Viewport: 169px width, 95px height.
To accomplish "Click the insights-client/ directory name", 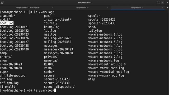I will click(58, 20).
